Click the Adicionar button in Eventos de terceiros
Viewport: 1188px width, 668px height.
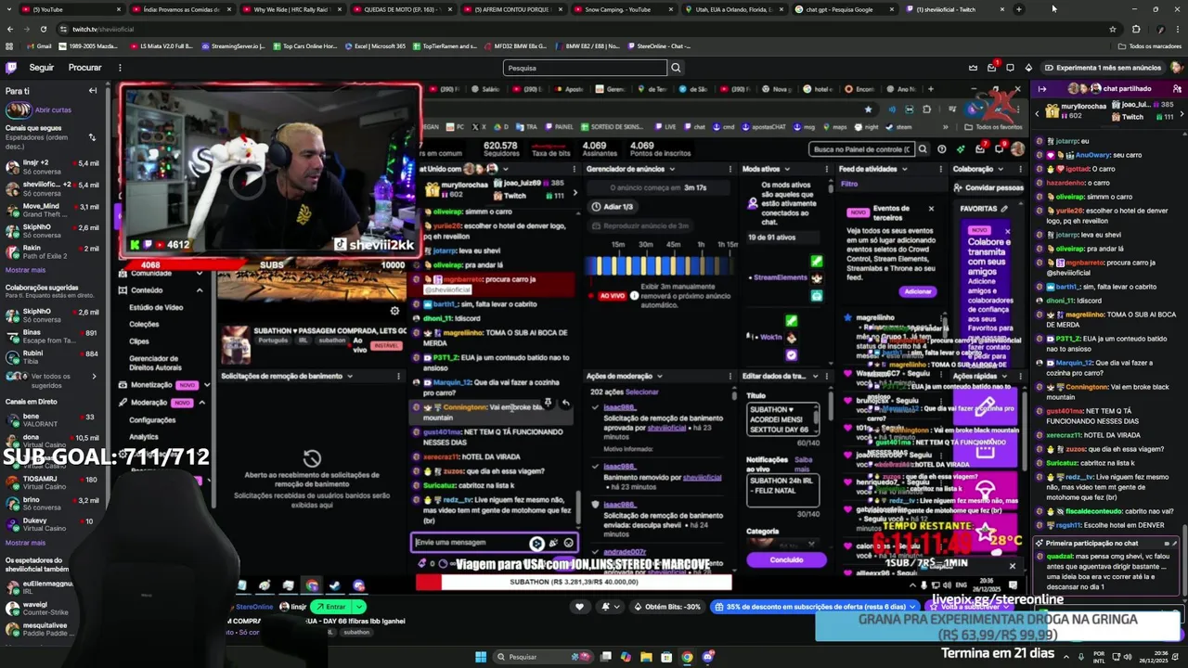[x=917, y=291]
